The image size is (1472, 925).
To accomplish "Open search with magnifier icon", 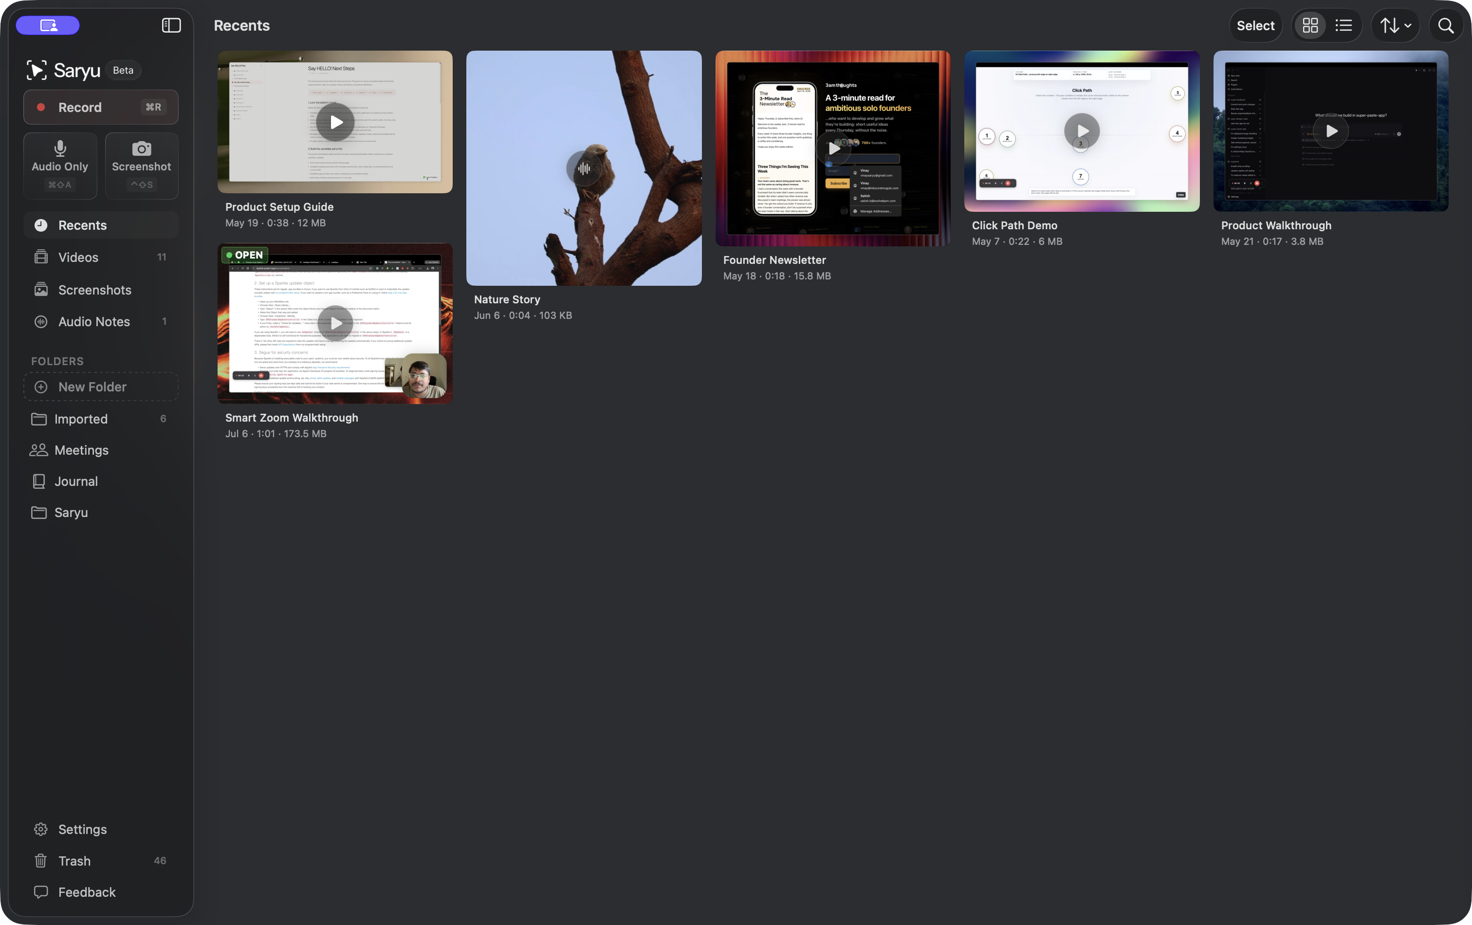I will (1445, 25).
